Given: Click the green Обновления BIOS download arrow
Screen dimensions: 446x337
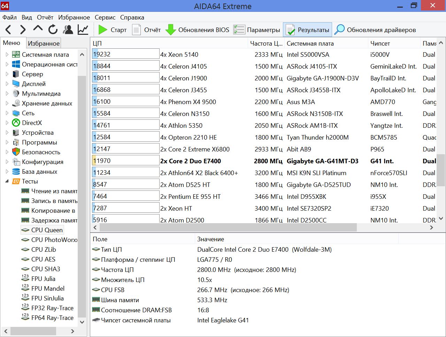Looking at the screenshot, I should pos(170,30).
